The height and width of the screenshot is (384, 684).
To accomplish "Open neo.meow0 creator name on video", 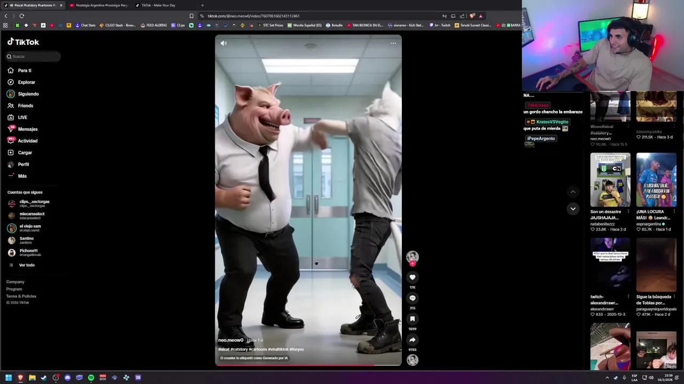I will coord(231,340).
